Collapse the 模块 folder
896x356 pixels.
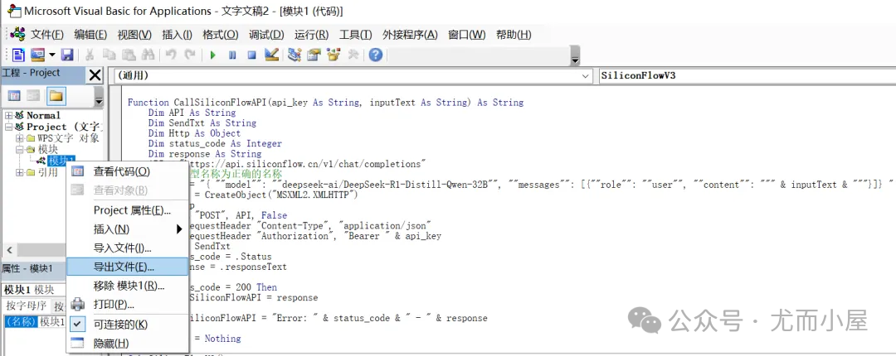(19, 150)
